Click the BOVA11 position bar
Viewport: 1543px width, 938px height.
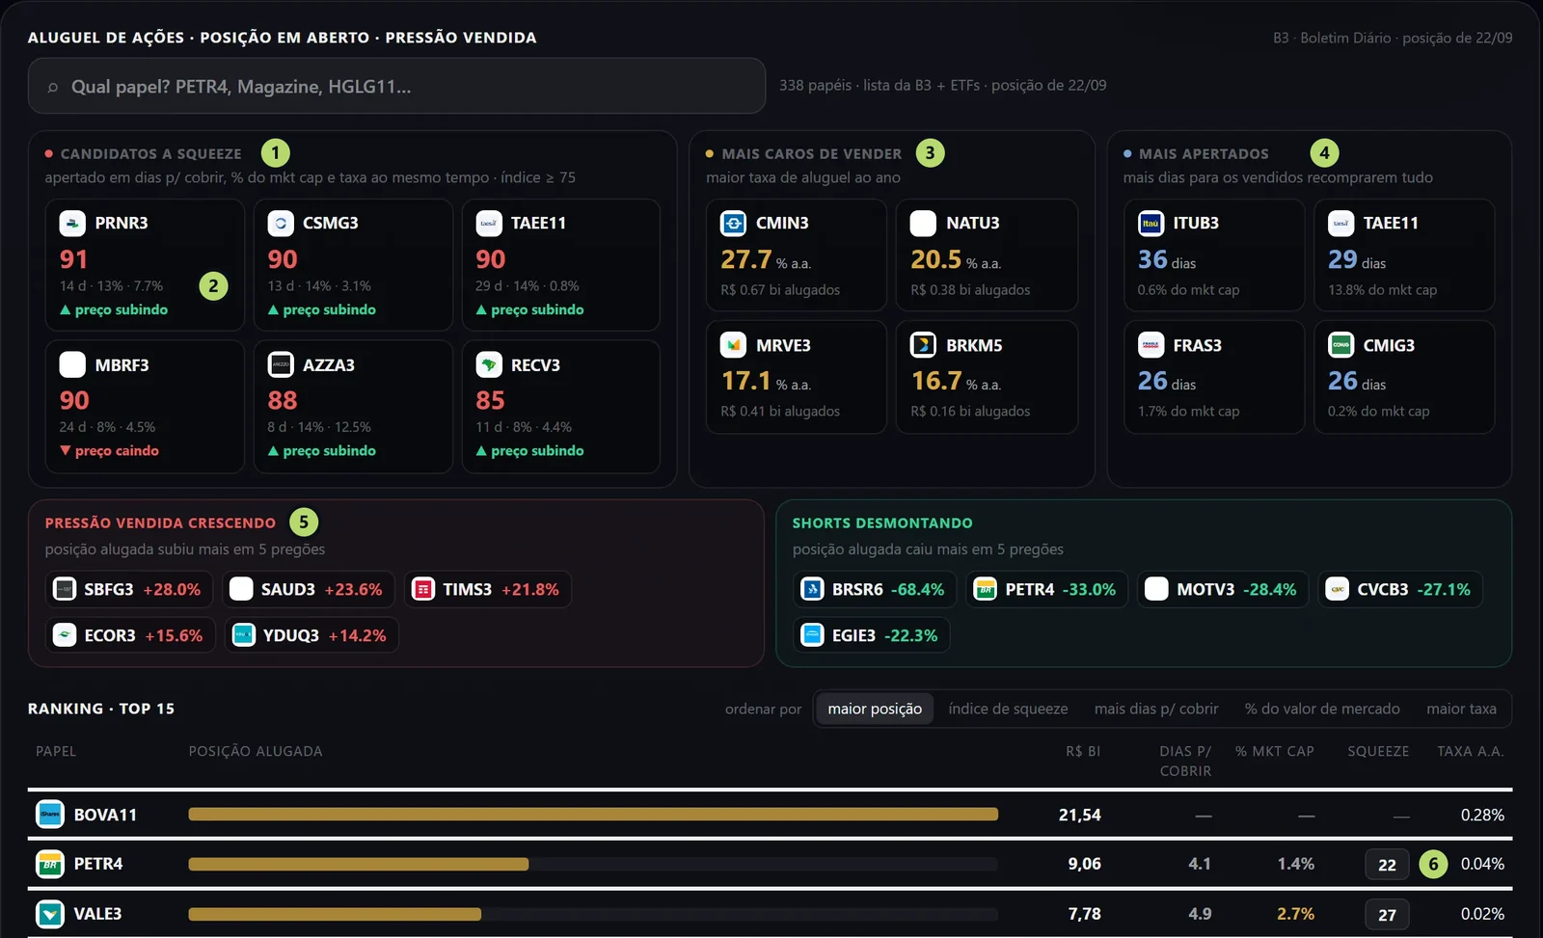[x=593, y=815]
